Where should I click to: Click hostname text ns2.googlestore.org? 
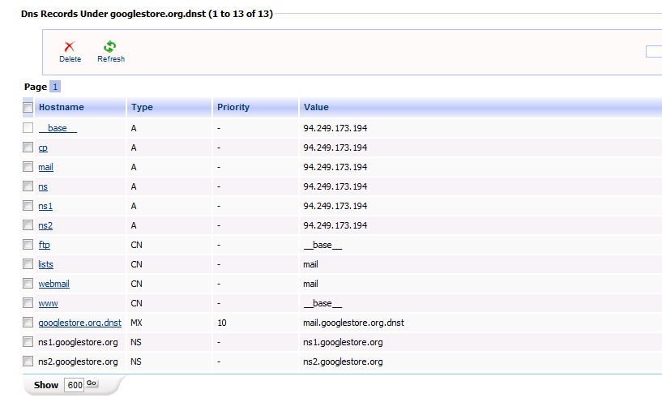pos(78,362)
